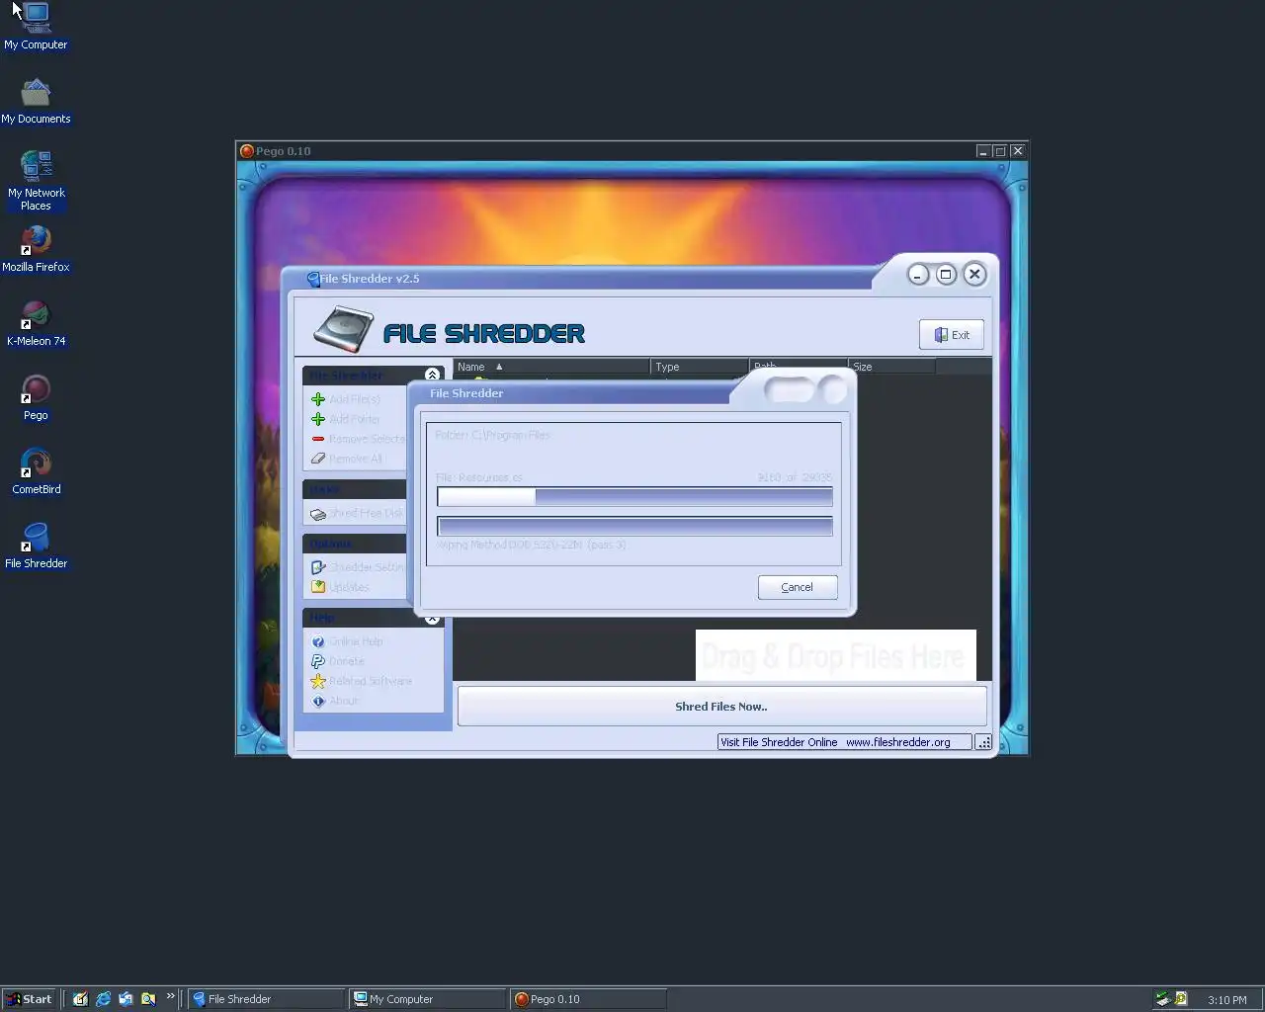Switch to File Shredder taskbar button
The image size is (1265, 1012).
pos(267,999)
